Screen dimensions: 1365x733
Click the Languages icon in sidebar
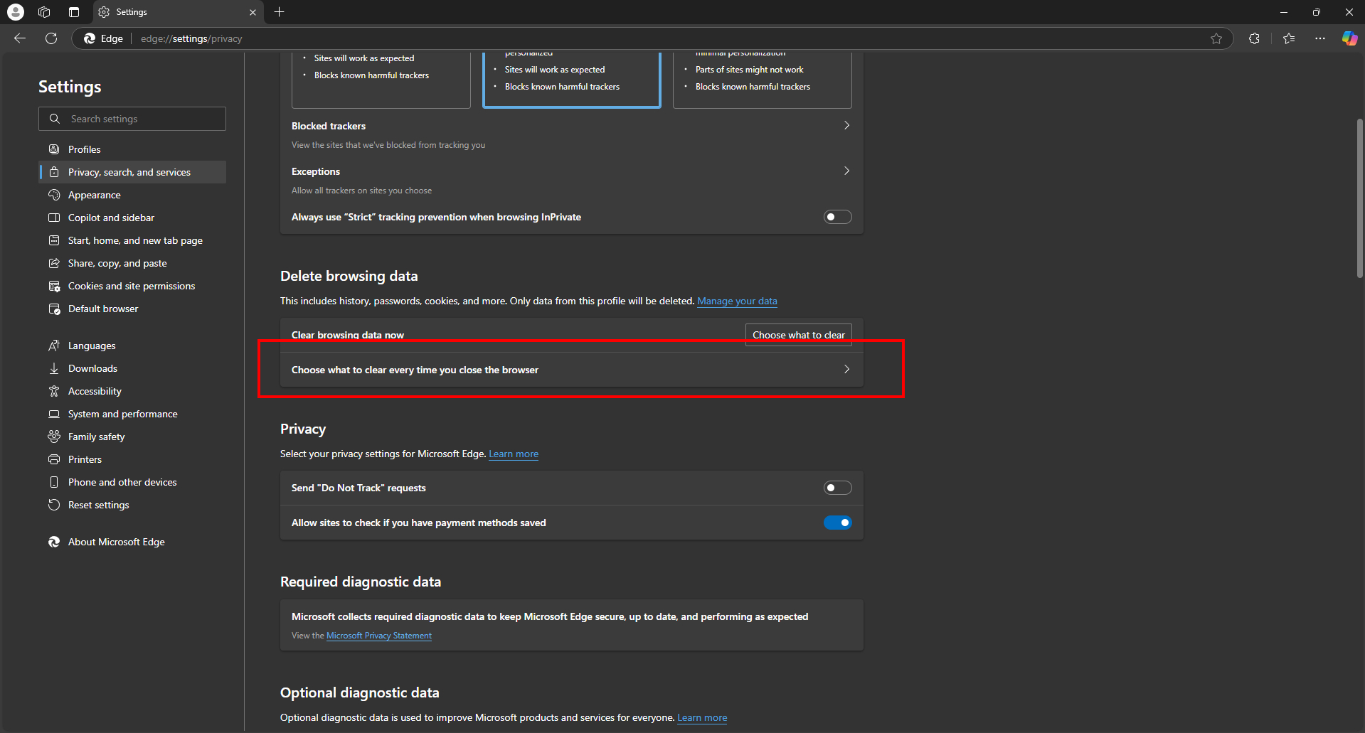tap(54, 346)
